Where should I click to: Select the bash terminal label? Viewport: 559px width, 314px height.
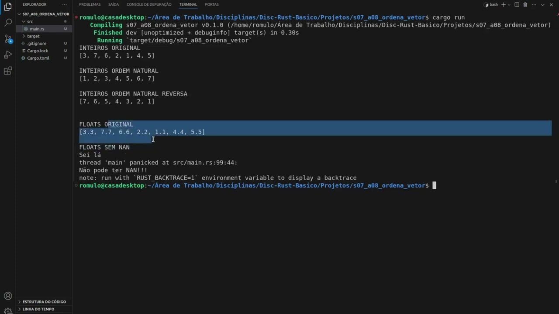click(491, 4)
